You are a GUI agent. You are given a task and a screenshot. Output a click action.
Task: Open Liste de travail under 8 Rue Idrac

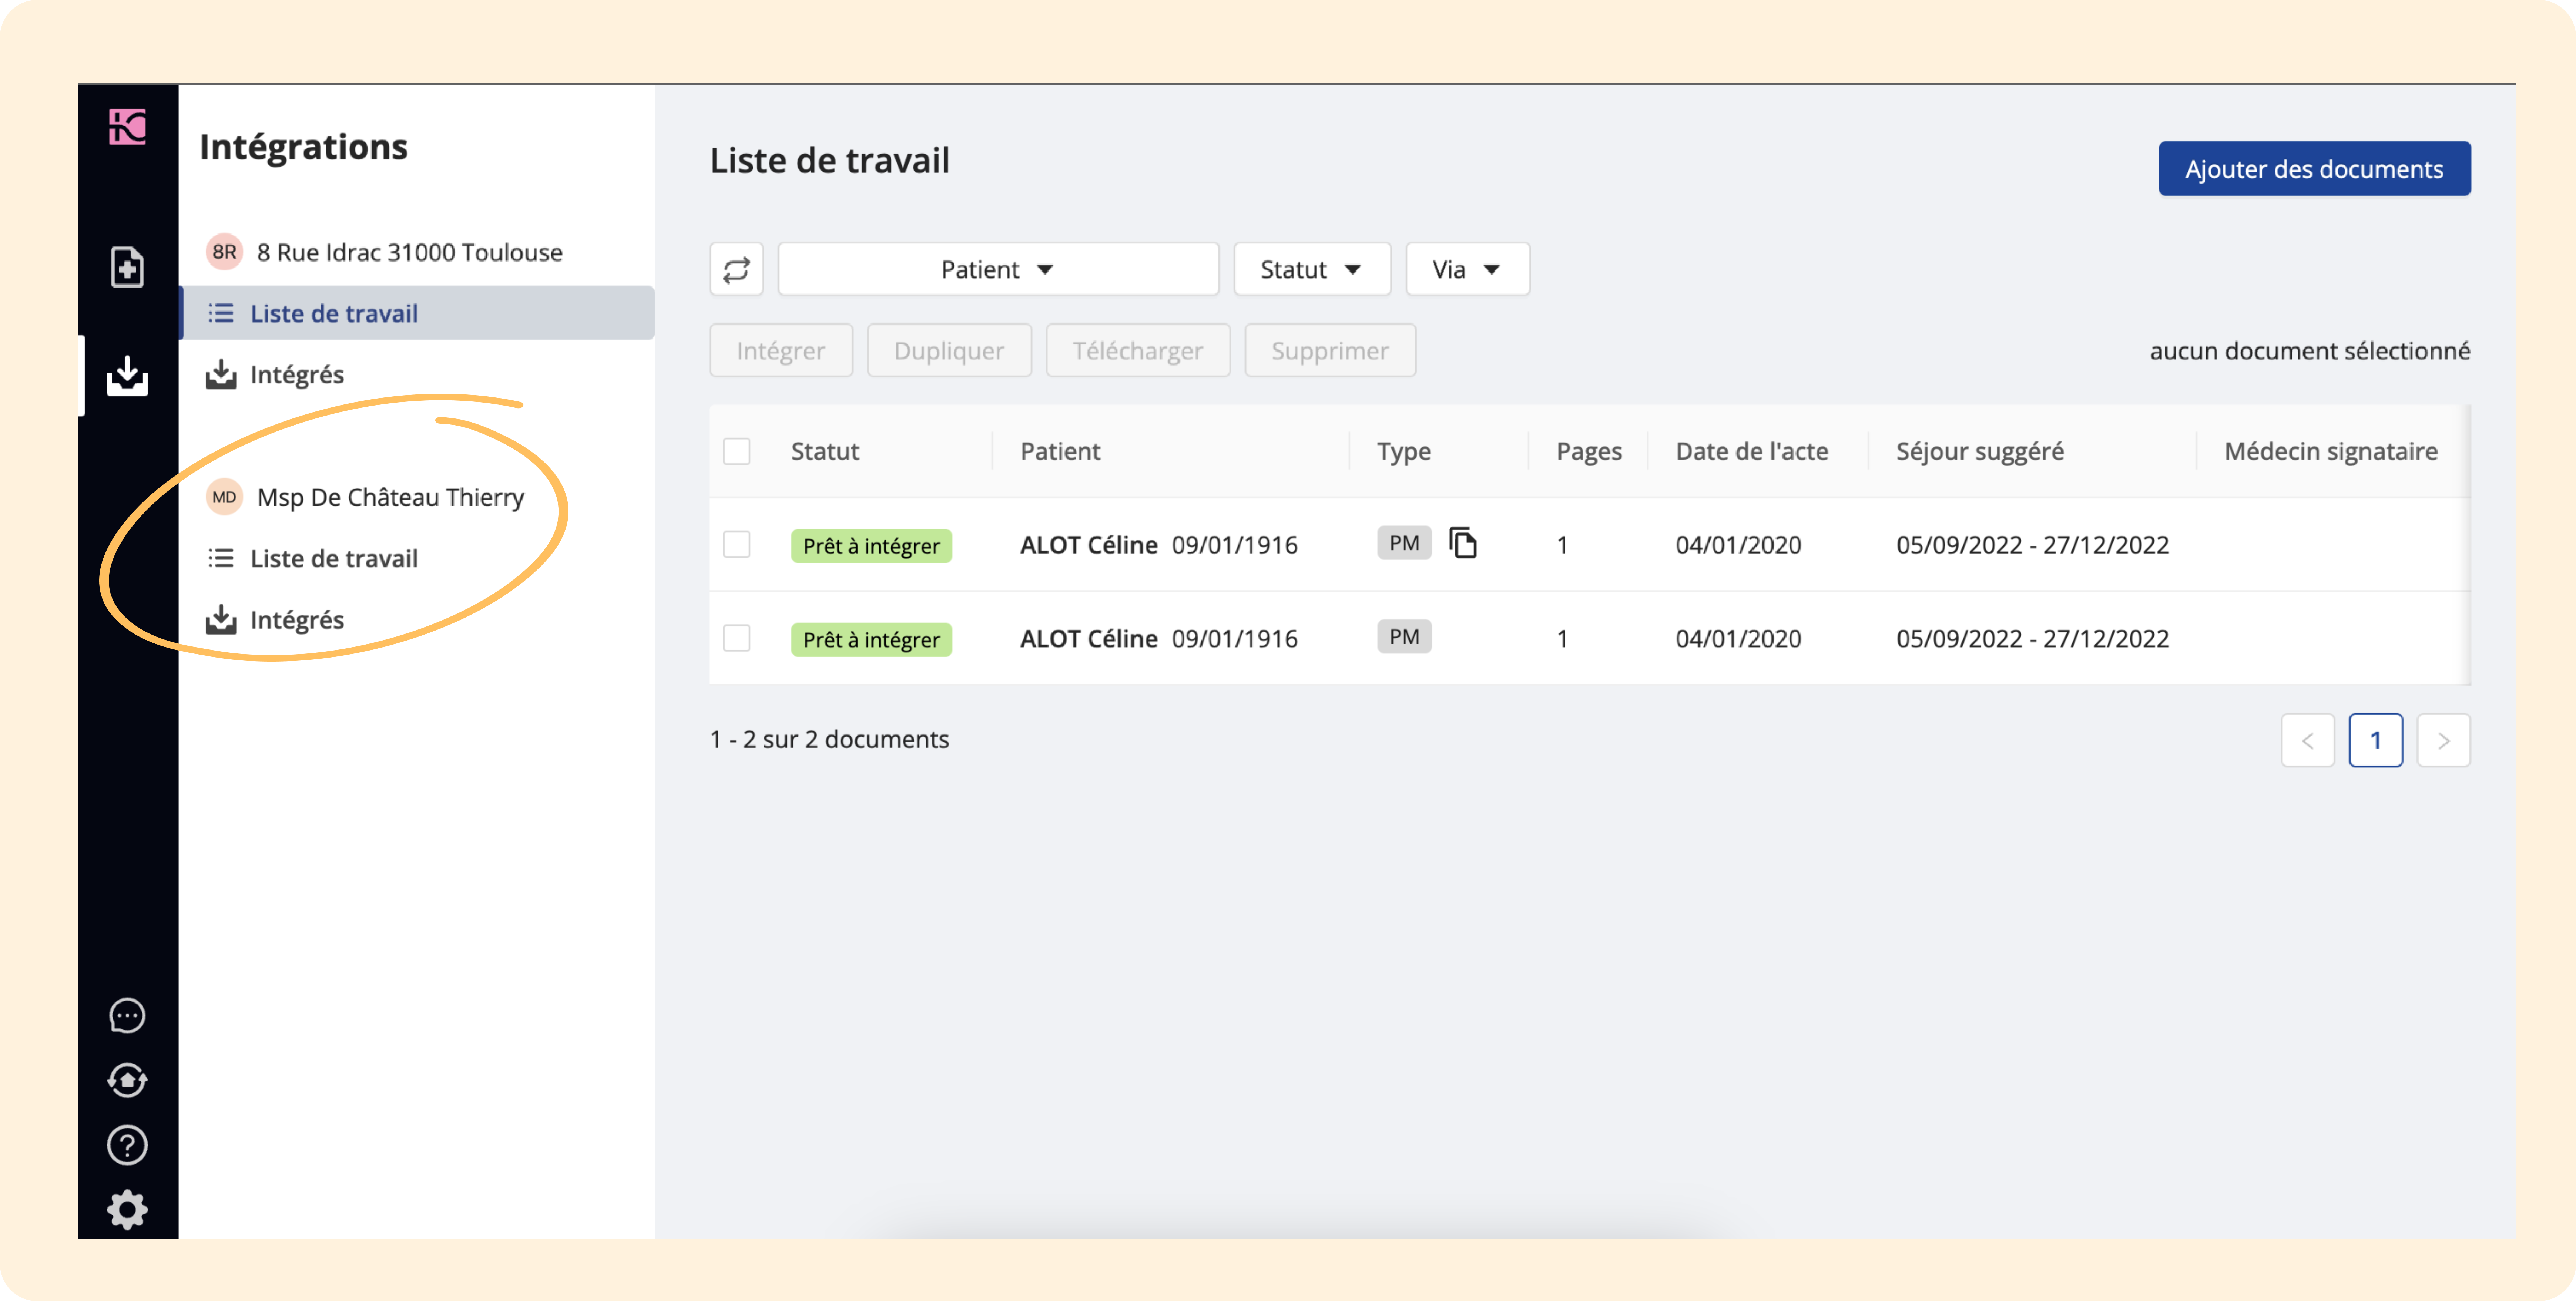tap(418, 313)
